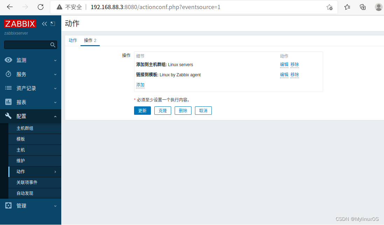Screen dimensions: 384x225
Task: Click the ZABBIX logo
Action: 20,24
